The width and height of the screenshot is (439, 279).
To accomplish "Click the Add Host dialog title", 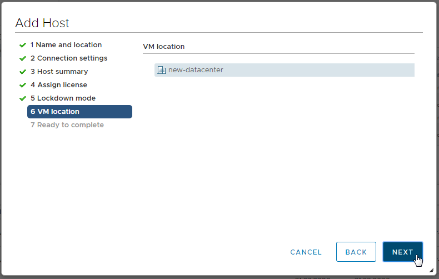I will tap(42, 23).
